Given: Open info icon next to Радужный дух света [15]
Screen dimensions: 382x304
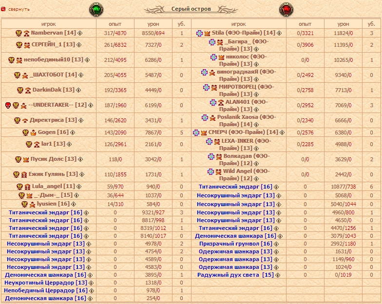Looking at the screenshot, I should (x=278, y=275).
